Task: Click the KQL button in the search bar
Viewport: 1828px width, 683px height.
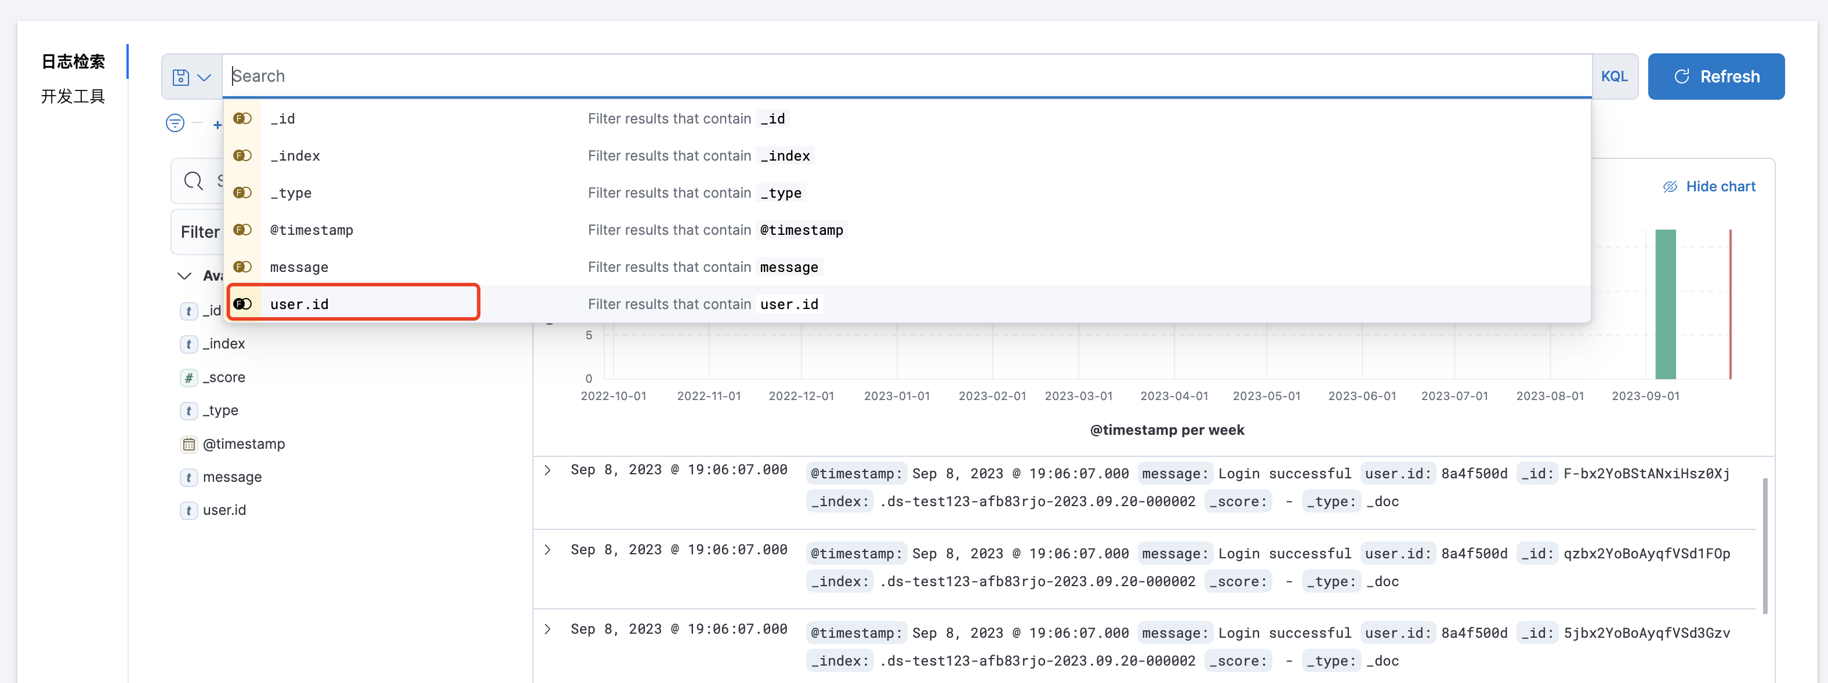Action: [1615, 76]
